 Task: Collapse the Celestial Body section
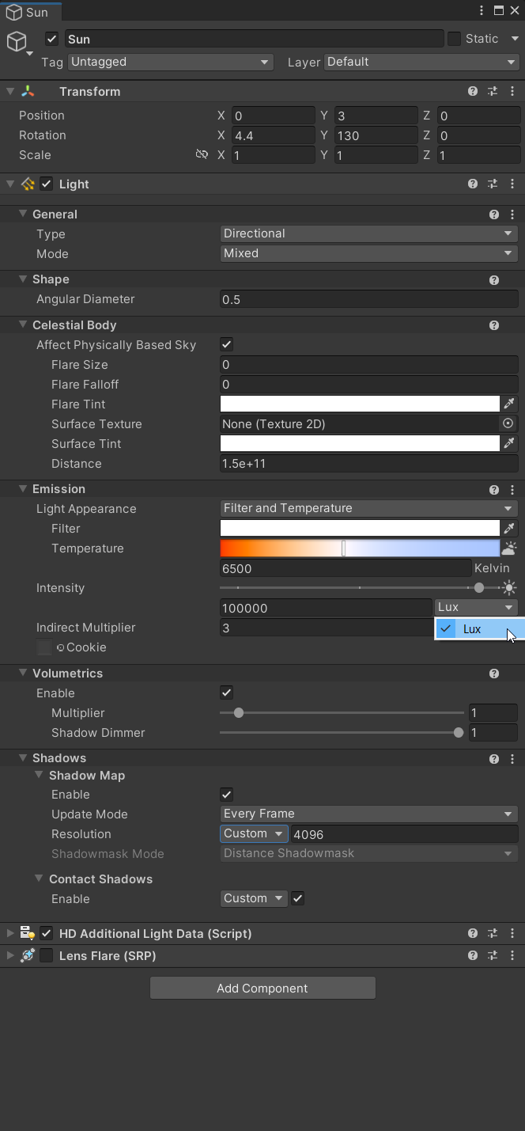coord(24,325)
